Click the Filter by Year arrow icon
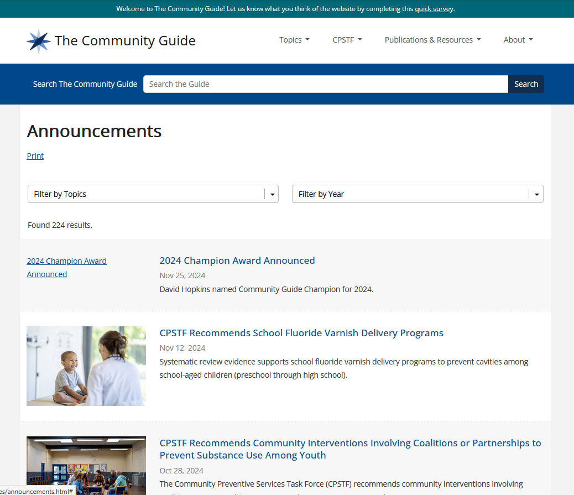Image resolution: width=574 pixels, height=495 pixels. (x=536, y=194)
